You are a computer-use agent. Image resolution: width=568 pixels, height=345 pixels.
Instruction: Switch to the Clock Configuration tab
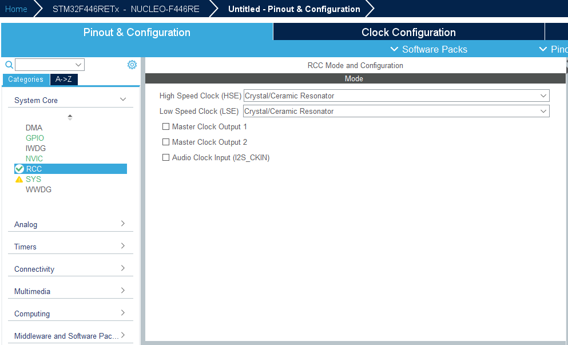click(x=408, y=31)
